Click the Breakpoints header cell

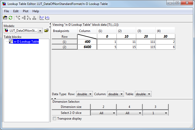(x=64, y=31)
